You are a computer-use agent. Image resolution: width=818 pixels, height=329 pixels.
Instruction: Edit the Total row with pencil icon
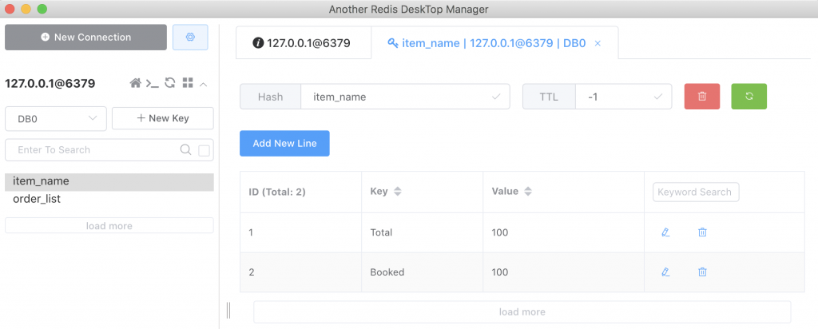[x=665, y=232]
